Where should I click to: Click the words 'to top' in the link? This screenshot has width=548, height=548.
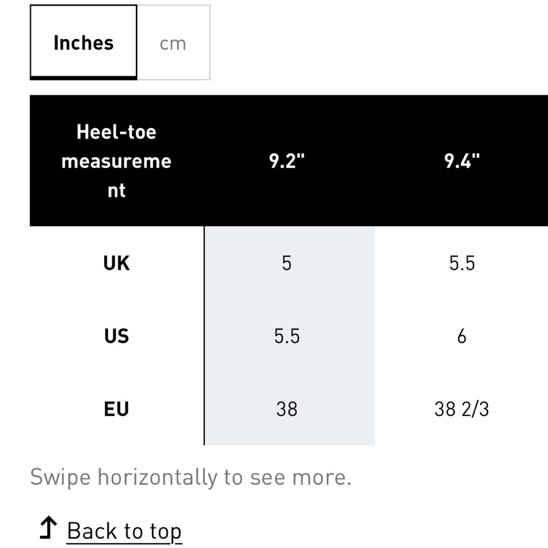(x=153, y=532)
